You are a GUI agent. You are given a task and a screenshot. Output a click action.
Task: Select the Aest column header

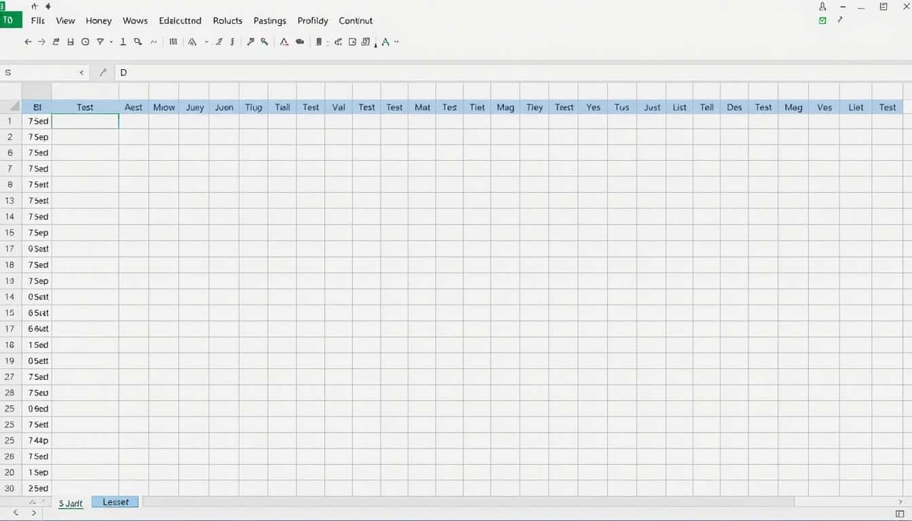tap(134, 107)
